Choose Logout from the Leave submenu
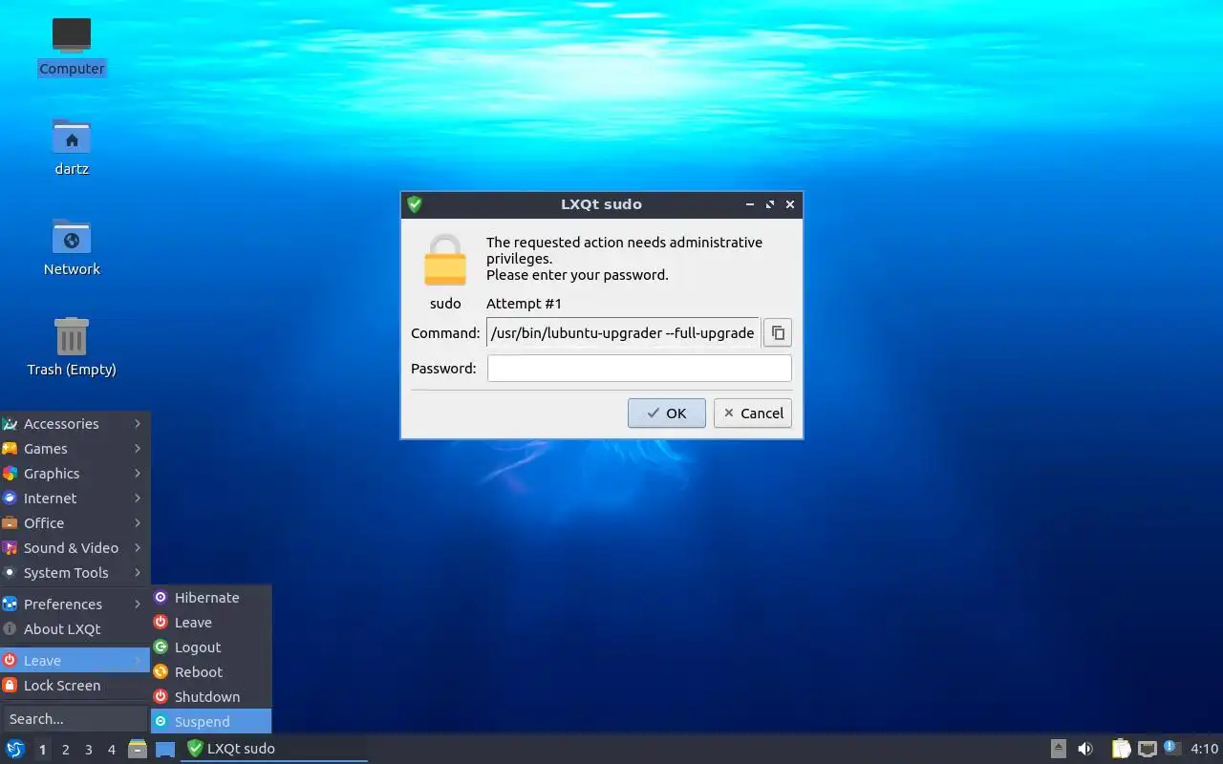 (211, 647)
